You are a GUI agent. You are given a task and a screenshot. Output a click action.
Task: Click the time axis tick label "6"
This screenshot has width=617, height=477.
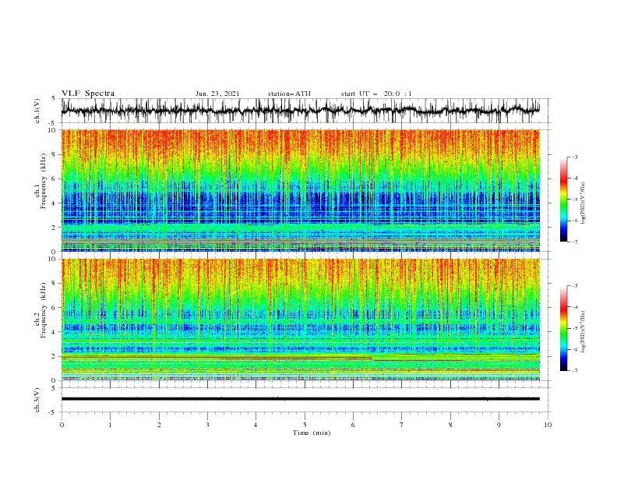353,425
